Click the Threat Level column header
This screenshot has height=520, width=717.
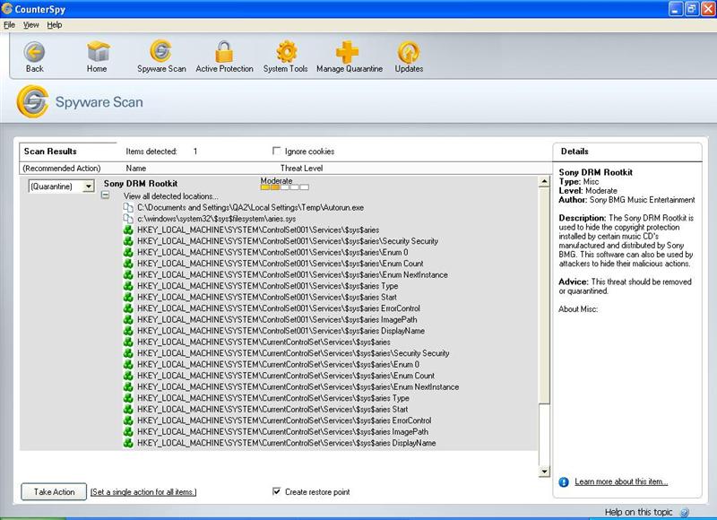pos(301,169)
